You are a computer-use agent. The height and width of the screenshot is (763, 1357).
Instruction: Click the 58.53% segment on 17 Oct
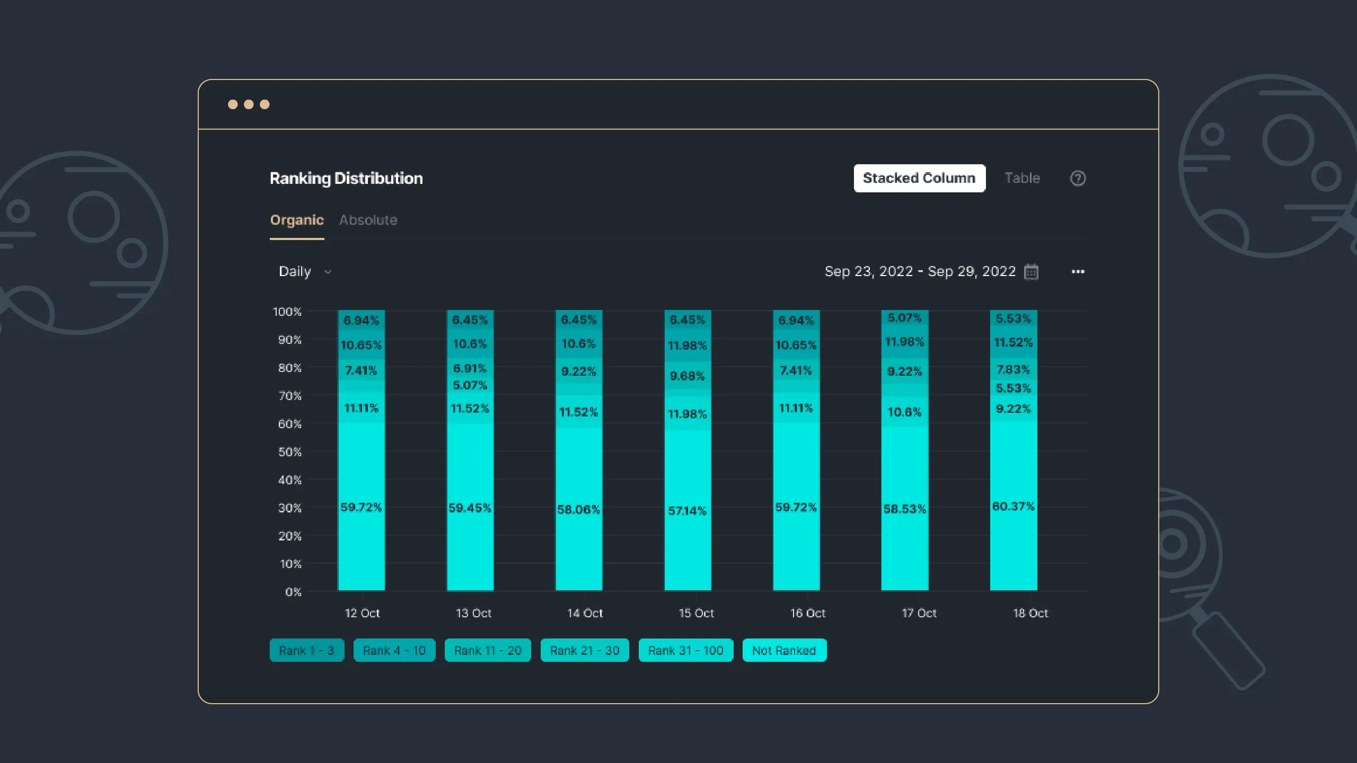tap(905, 509)
